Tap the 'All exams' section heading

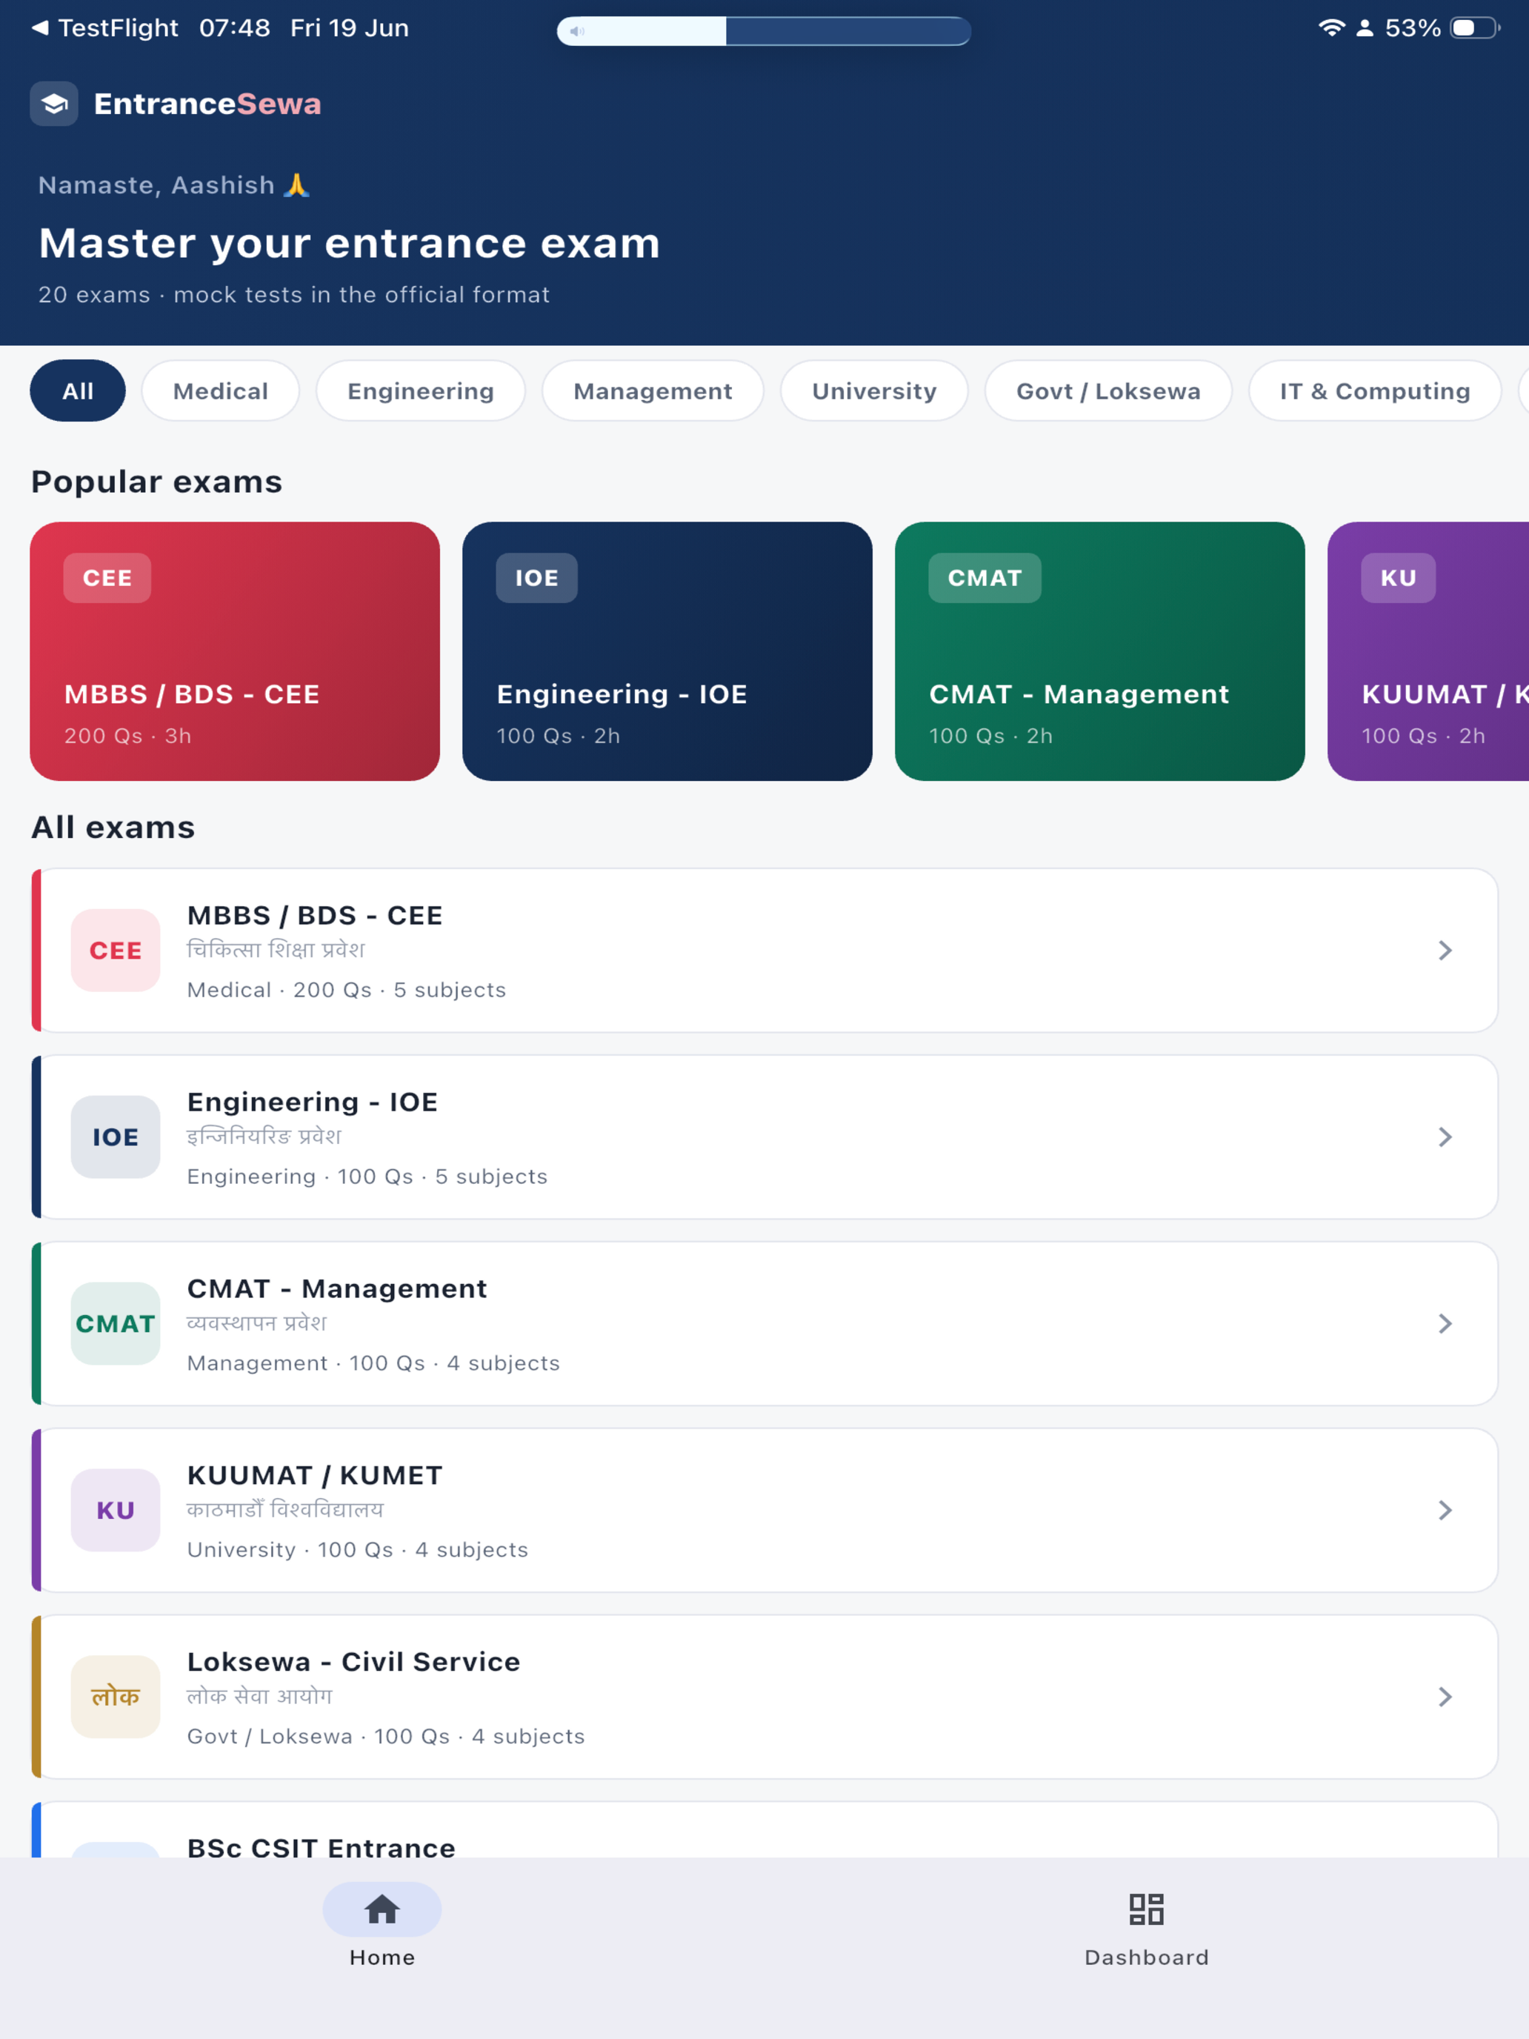pos(113,827)
